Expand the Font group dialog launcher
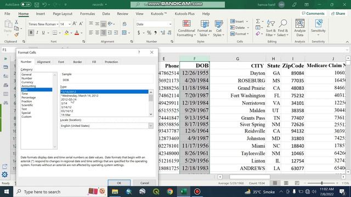Screen dimensions: 351x197 tap(84, 42)
